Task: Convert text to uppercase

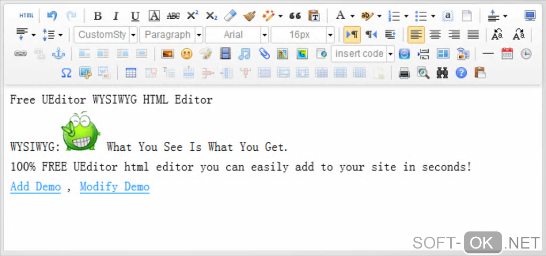Action: coord(497,34)
